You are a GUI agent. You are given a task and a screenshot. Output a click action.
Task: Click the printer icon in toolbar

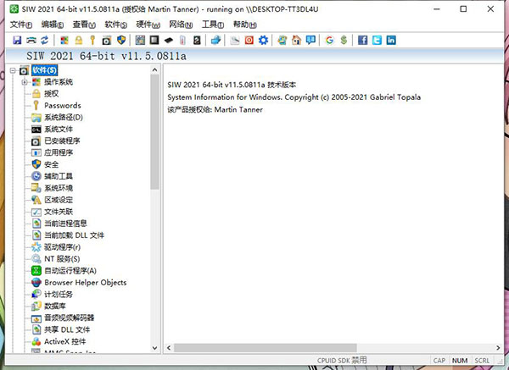tap(31, 40)
